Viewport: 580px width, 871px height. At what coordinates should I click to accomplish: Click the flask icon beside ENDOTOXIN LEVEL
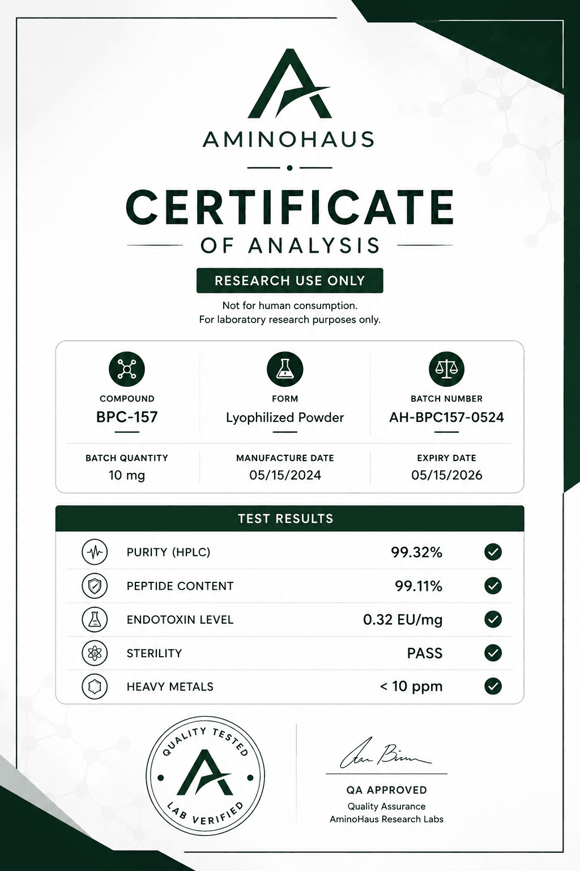point(95,619)
